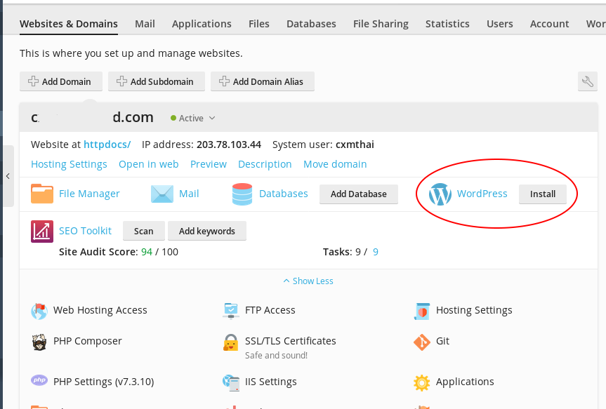This screenshot has height=409, width=606.
Task: Click the Mail envelope icon
Action: tap(162, 194)
